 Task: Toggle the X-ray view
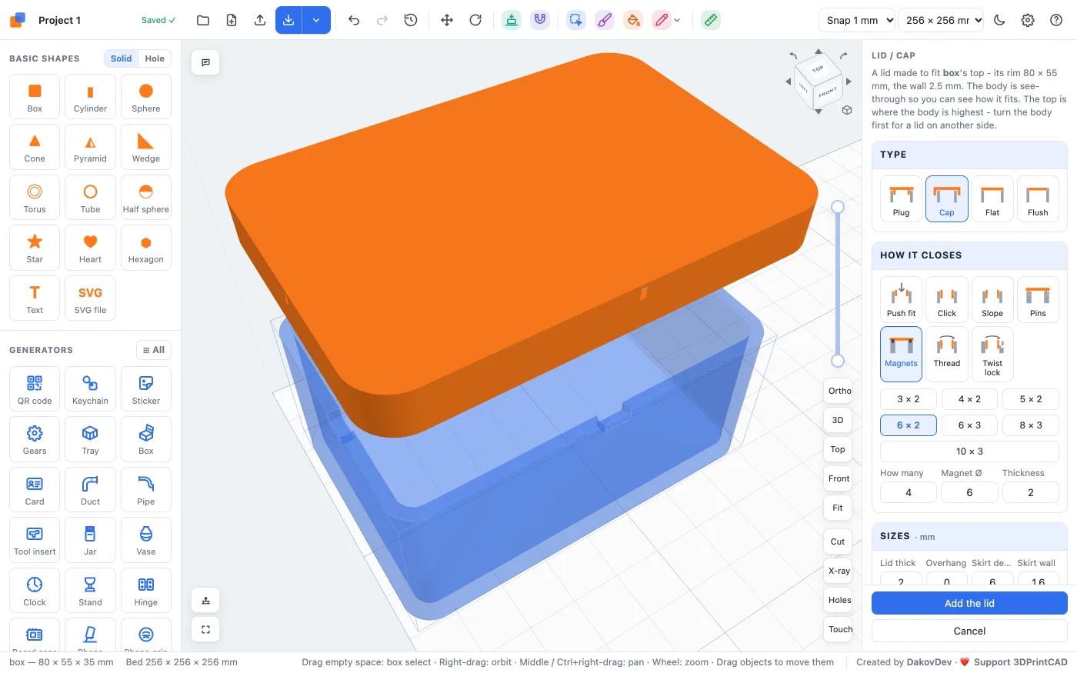[839, 571]
